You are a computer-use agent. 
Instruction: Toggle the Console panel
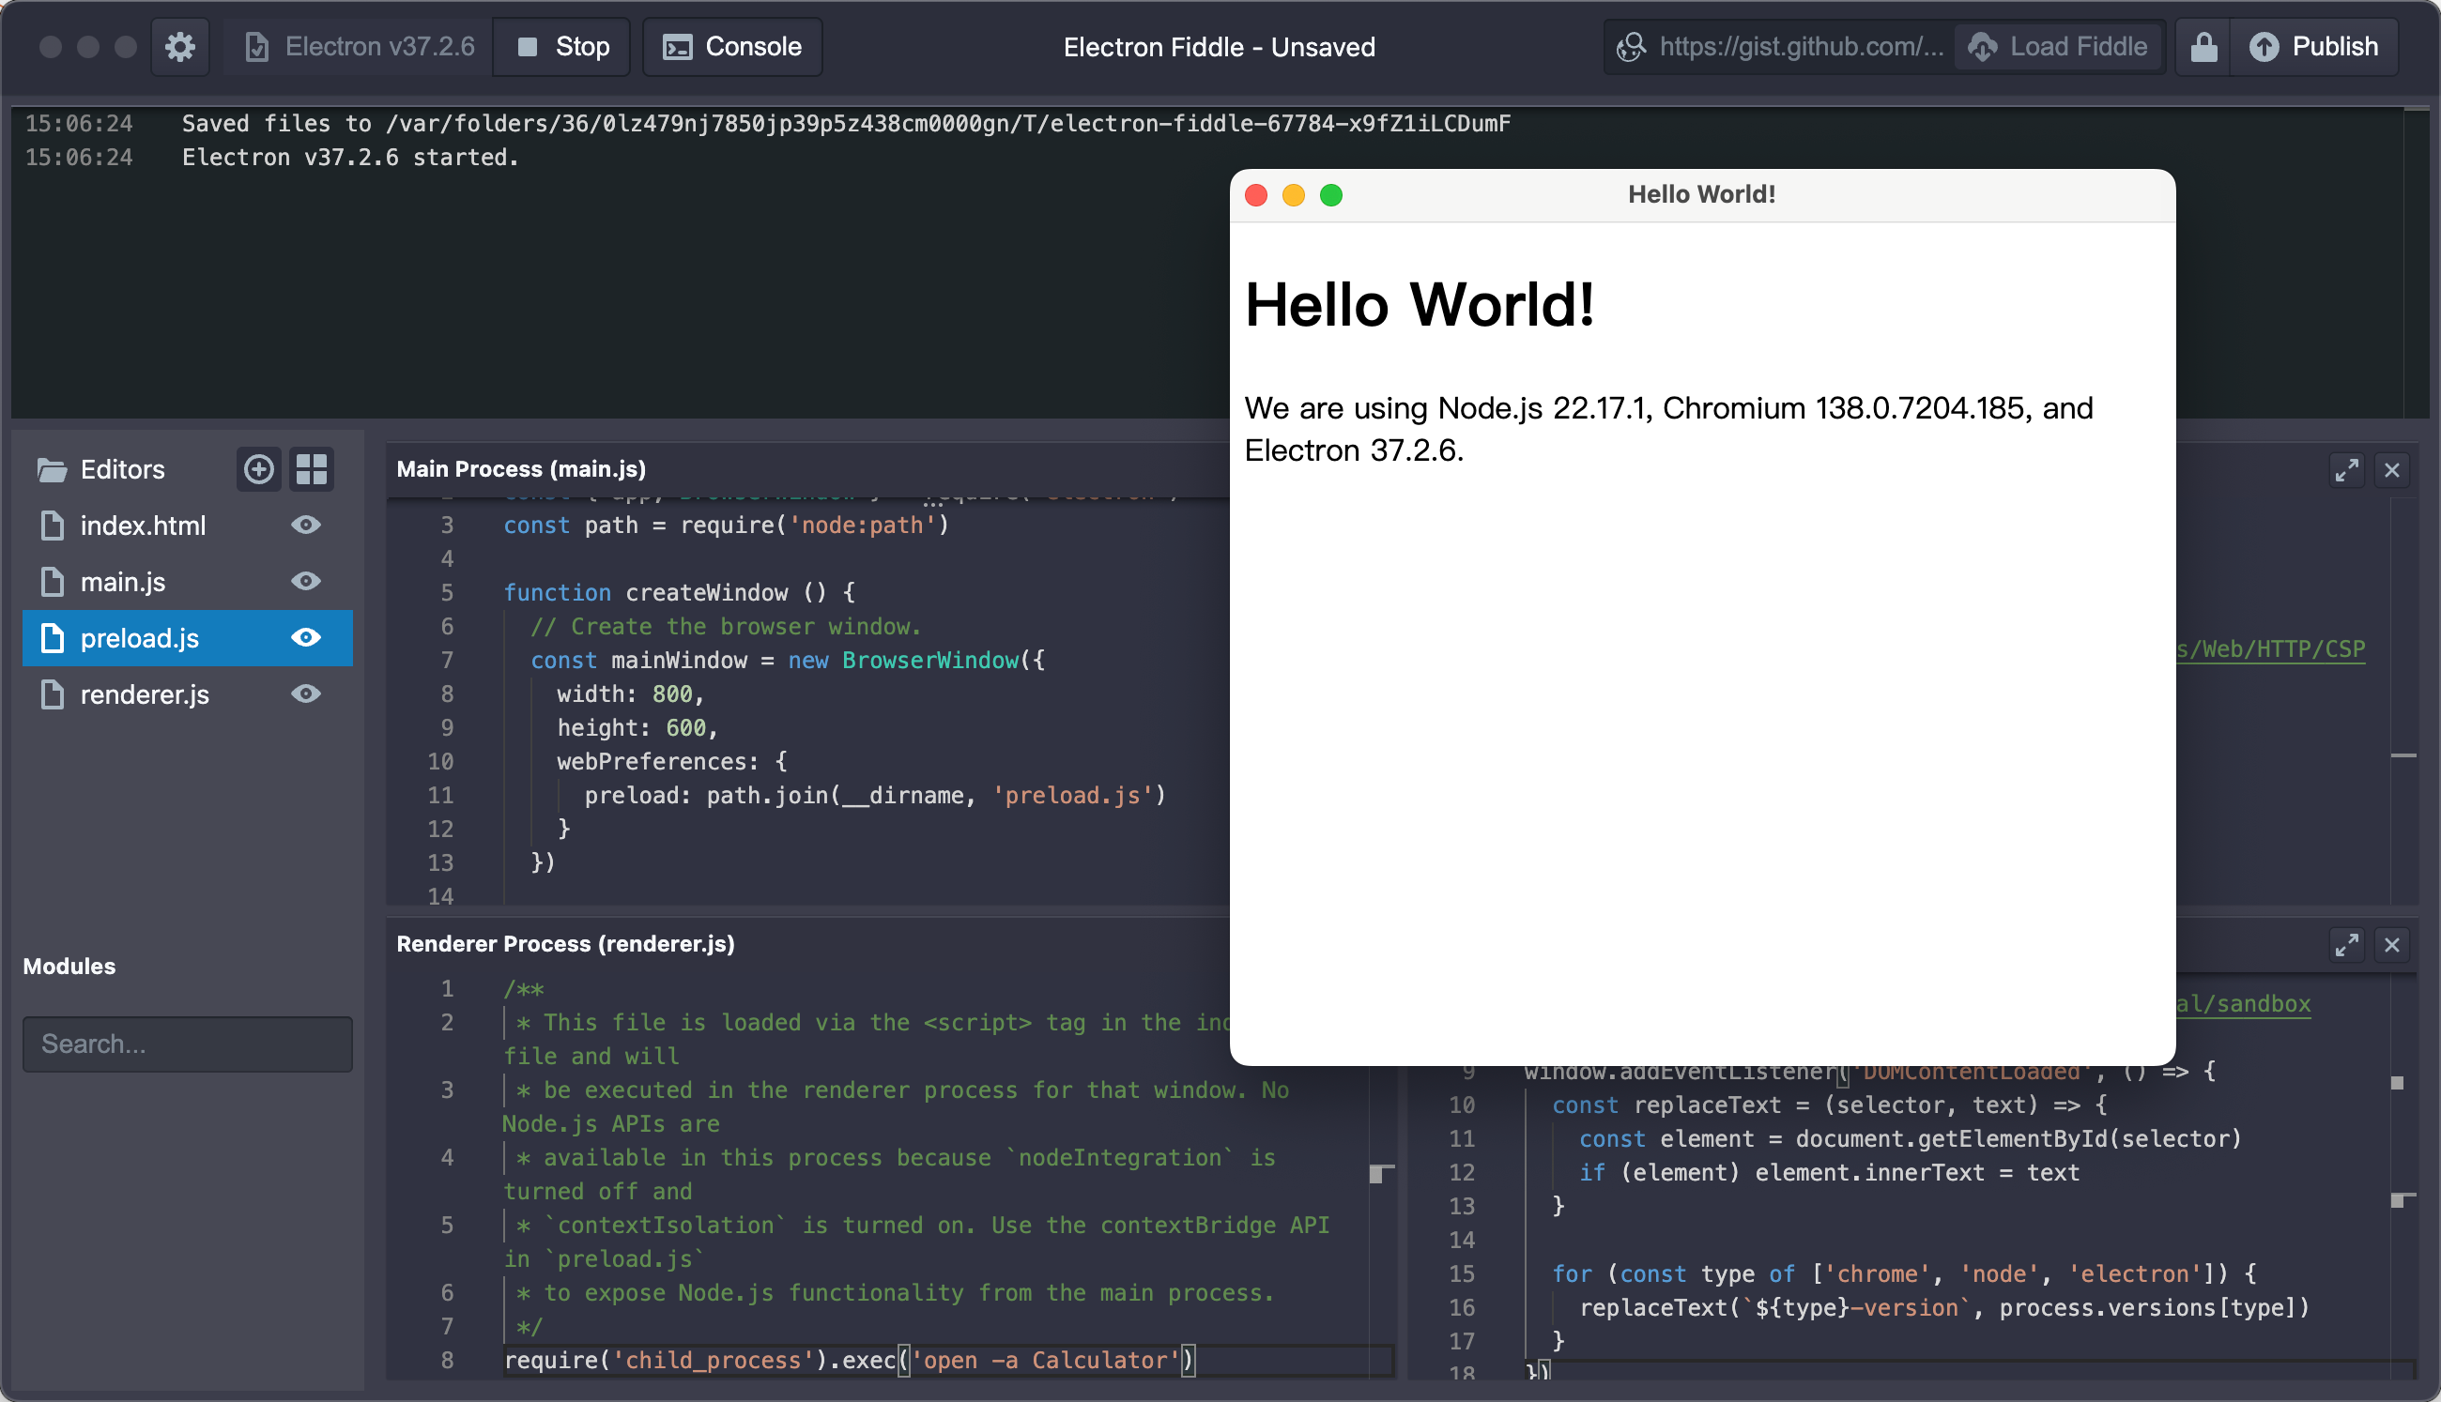point(732,46)
